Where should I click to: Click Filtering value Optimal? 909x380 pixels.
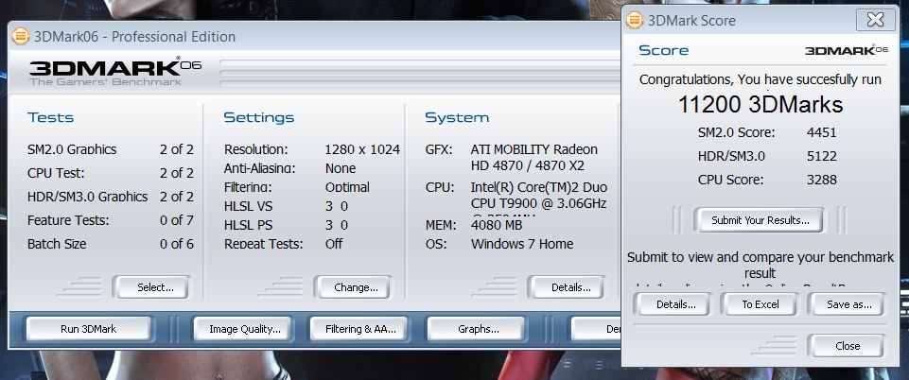click(x=347, y=187)
